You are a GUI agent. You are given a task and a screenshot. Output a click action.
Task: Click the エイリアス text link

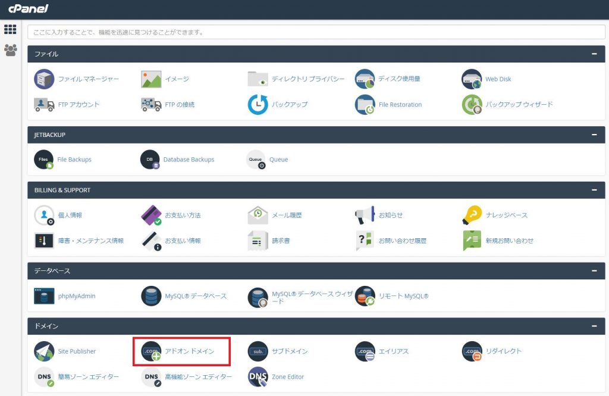click(394, 351)
